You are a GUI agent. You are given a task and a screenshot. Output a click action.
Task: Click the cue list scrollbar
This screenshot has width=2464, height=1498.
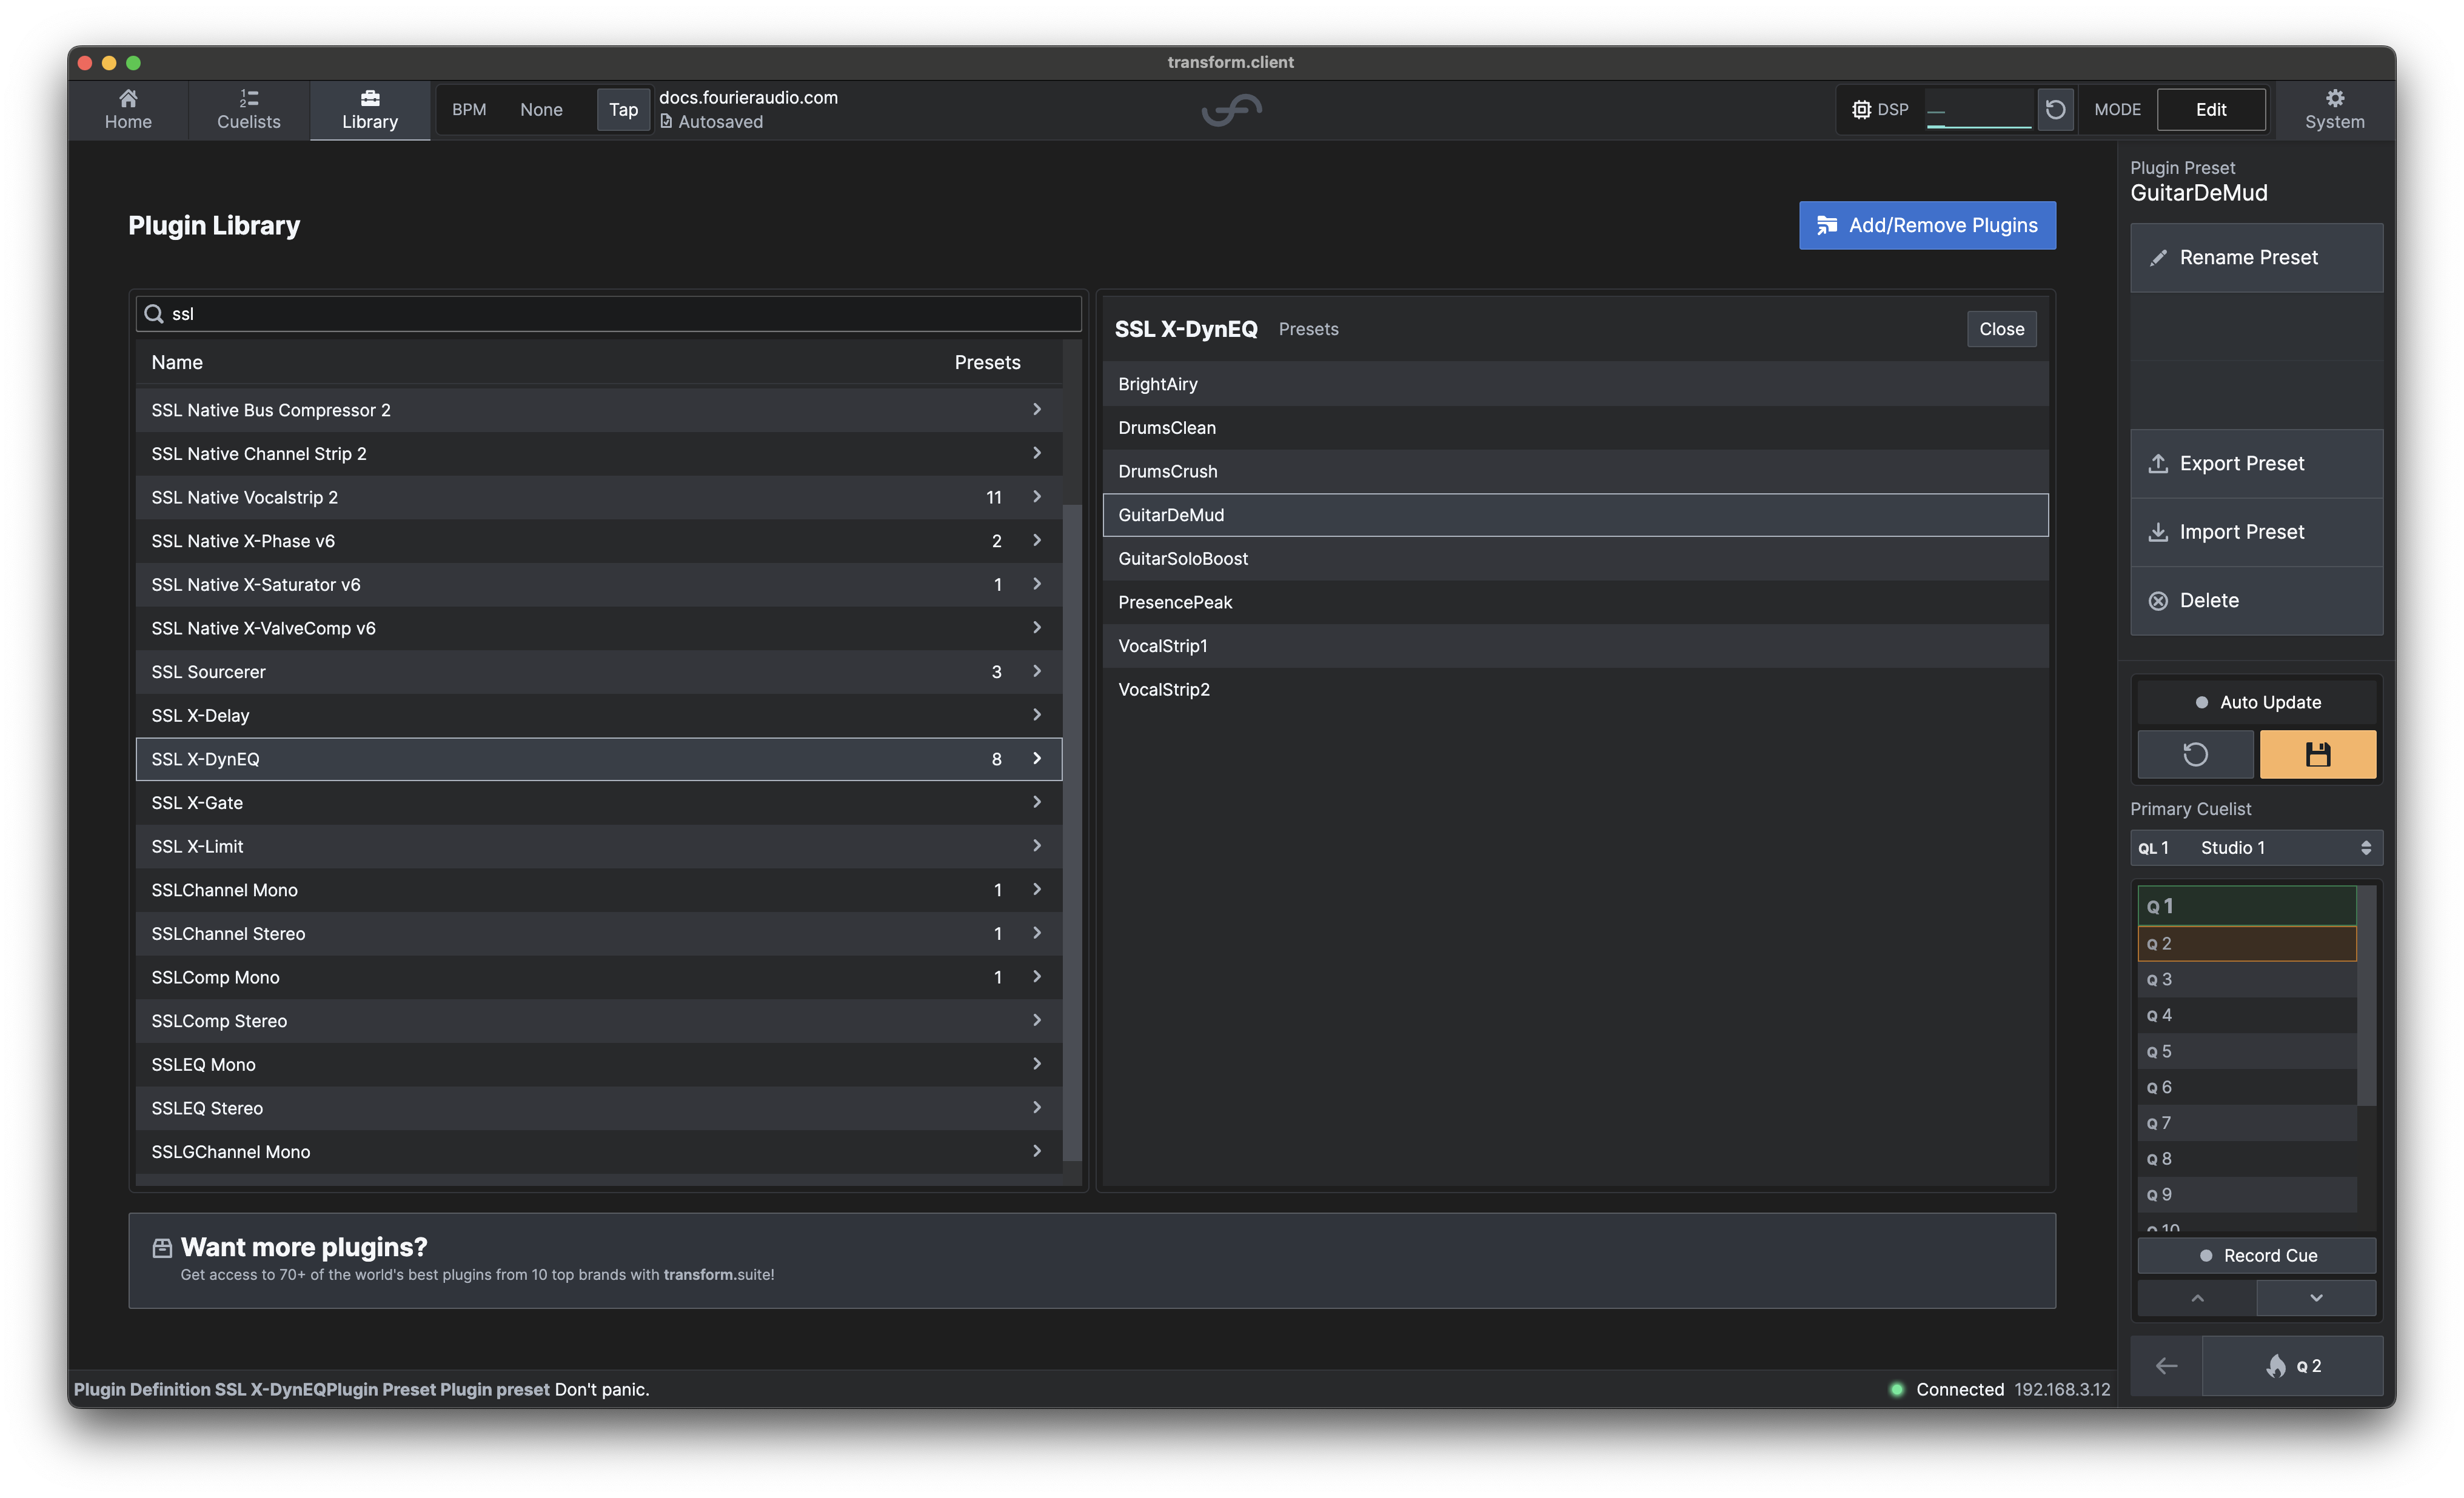[2366, 996]
